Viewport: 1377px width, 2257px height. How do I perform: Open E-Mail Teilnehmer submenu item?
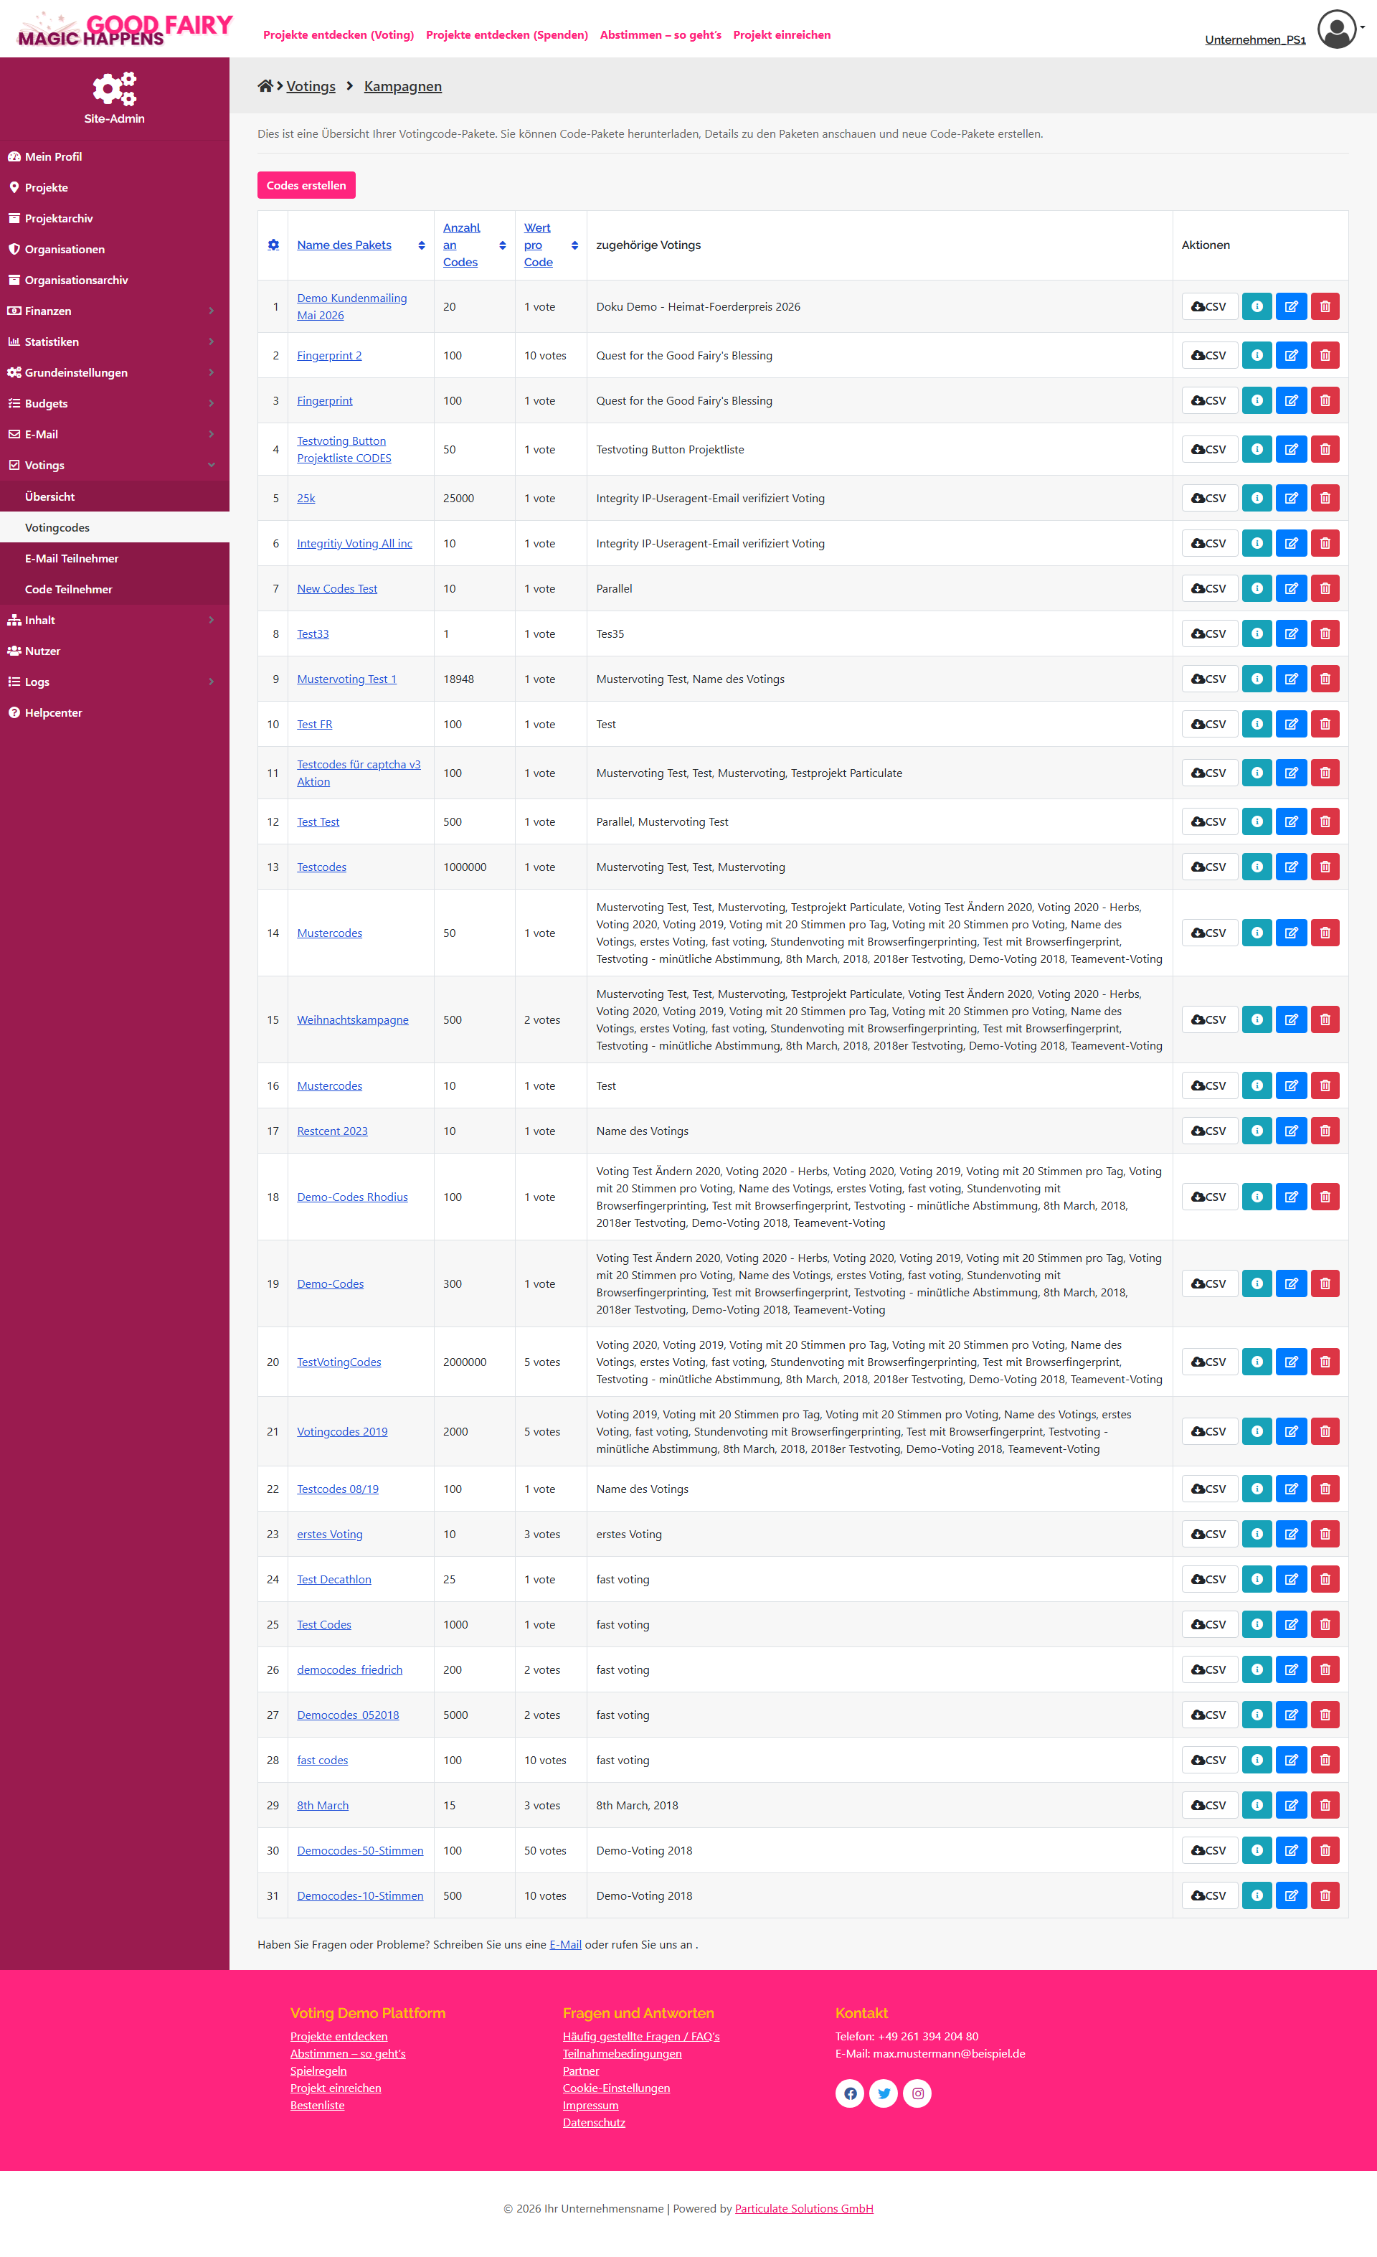click(115, 559)
